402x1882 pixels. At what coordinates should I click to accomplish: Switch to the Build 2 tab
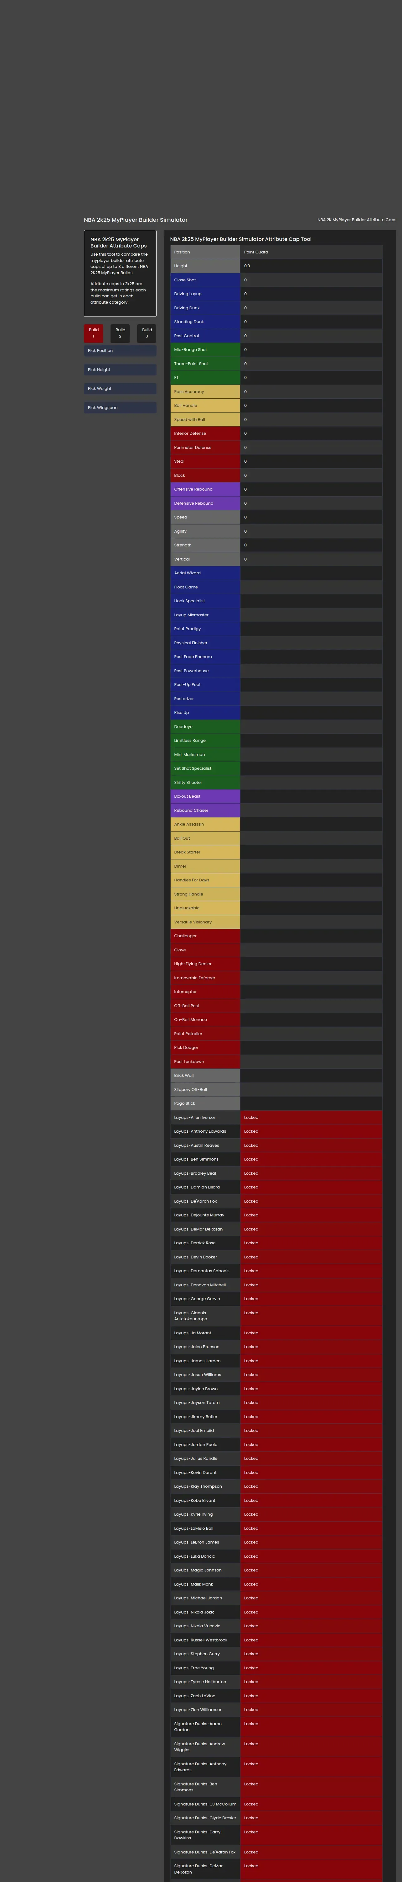[121, 333]
